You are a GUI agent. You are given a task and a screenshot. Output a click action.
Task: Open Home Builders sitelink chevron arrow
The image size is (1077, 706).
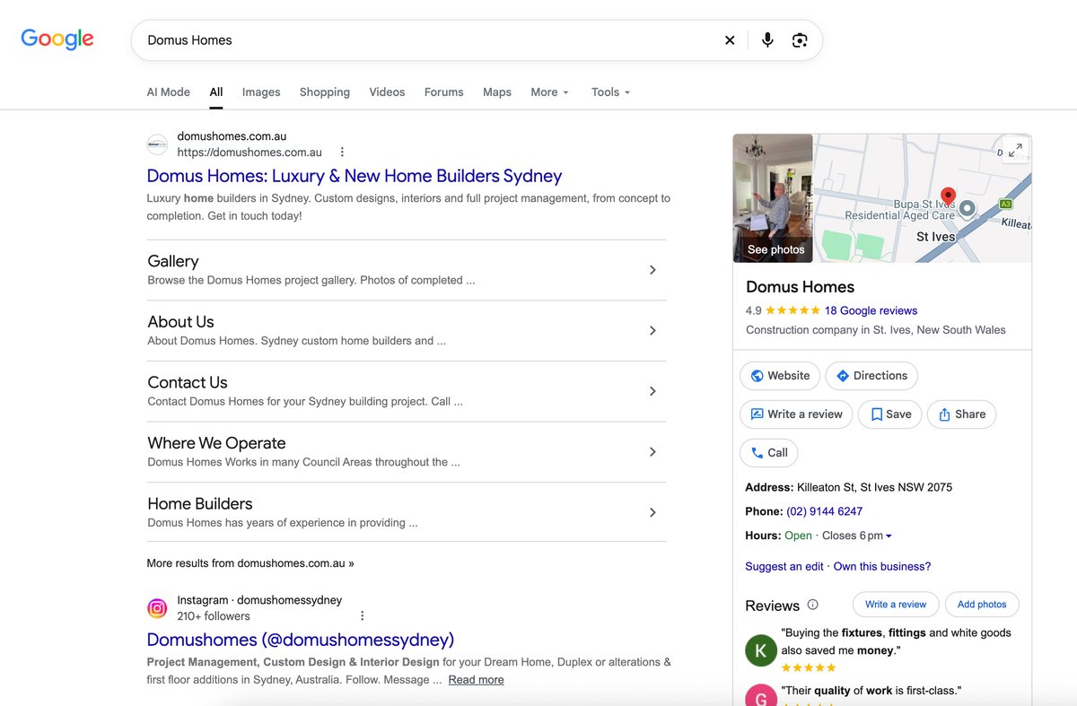click(652, 512)
